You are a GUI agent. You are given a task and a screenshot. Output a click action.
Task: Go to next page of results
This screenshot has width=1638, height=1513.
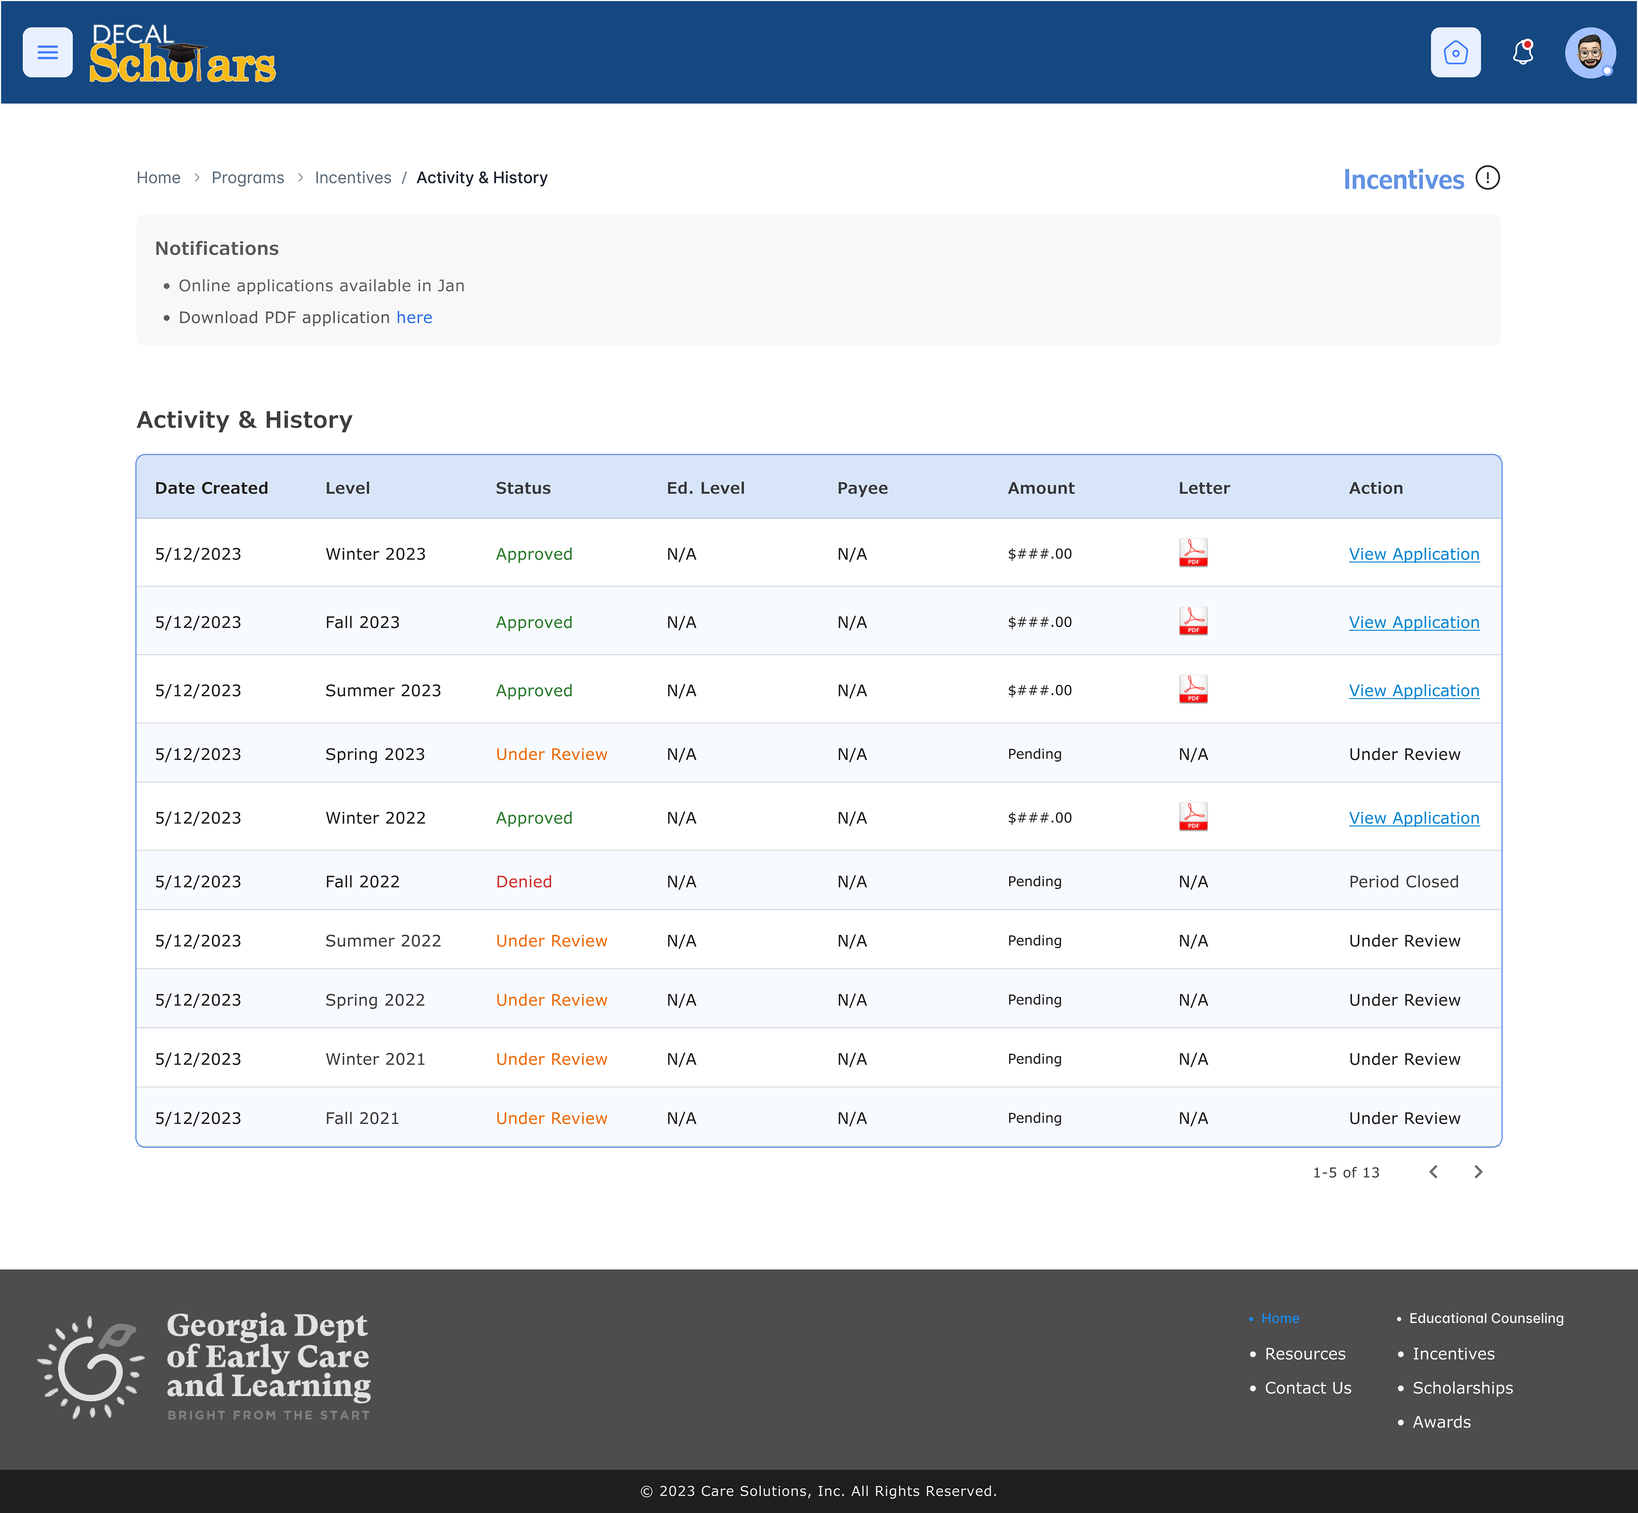pos(1478,1172)
